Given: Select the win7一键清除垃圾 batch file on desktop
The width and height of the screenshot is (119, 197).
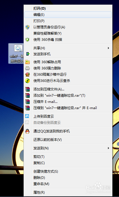Looking at the screenshot, I should (16, 53).
